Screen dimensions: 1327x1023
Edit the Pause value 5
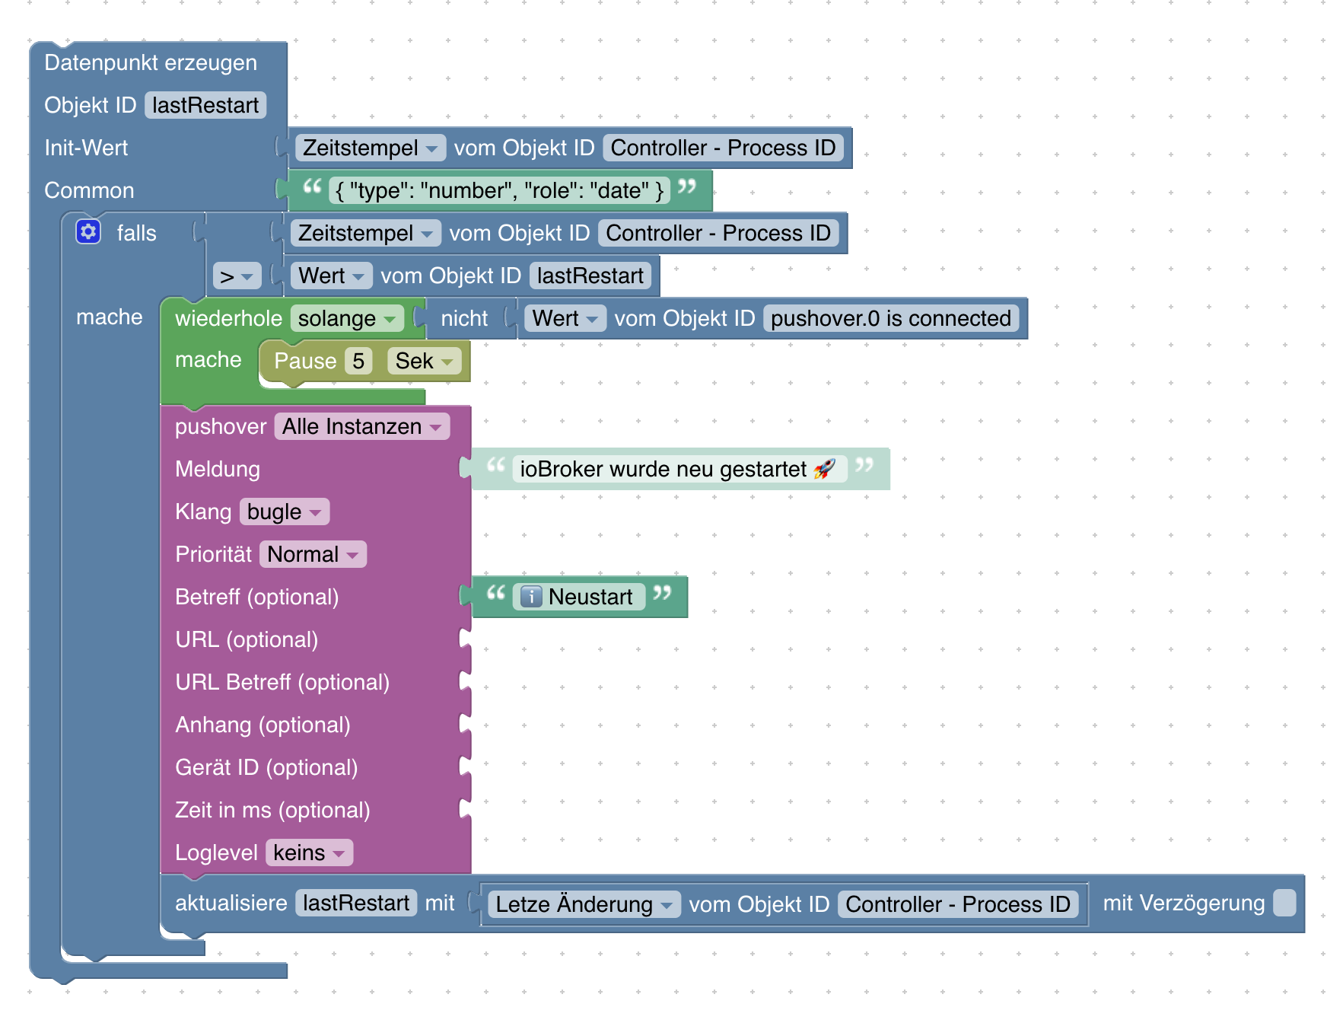(358, 361)
